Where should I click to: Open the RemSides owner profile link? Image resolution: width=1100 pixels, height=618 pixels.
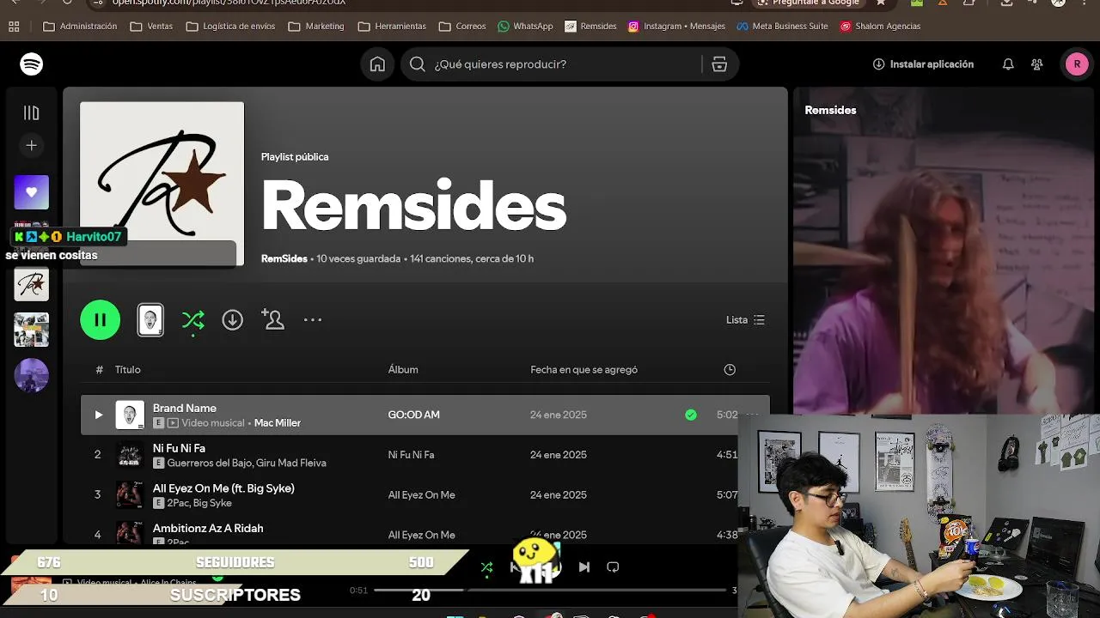point(284,258)
